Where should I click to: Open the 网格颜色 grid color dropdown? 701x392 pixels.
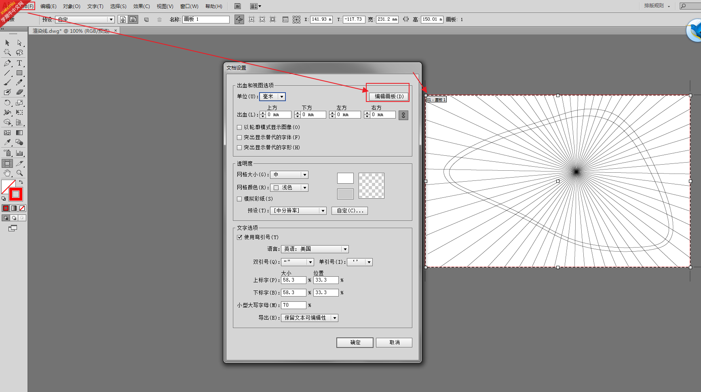[x=289, y=188]
